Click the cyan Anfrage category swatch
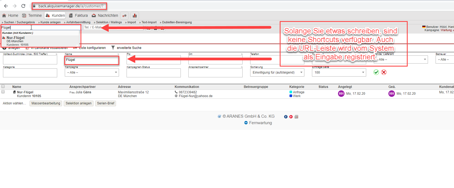 (291, 92)
